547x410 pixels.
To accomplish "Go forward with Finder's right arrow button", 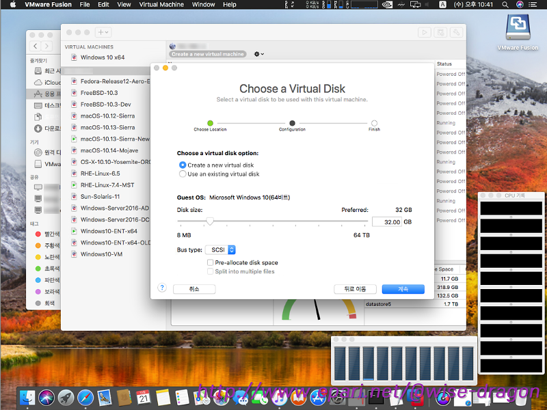I will click(x=46, y=46).
